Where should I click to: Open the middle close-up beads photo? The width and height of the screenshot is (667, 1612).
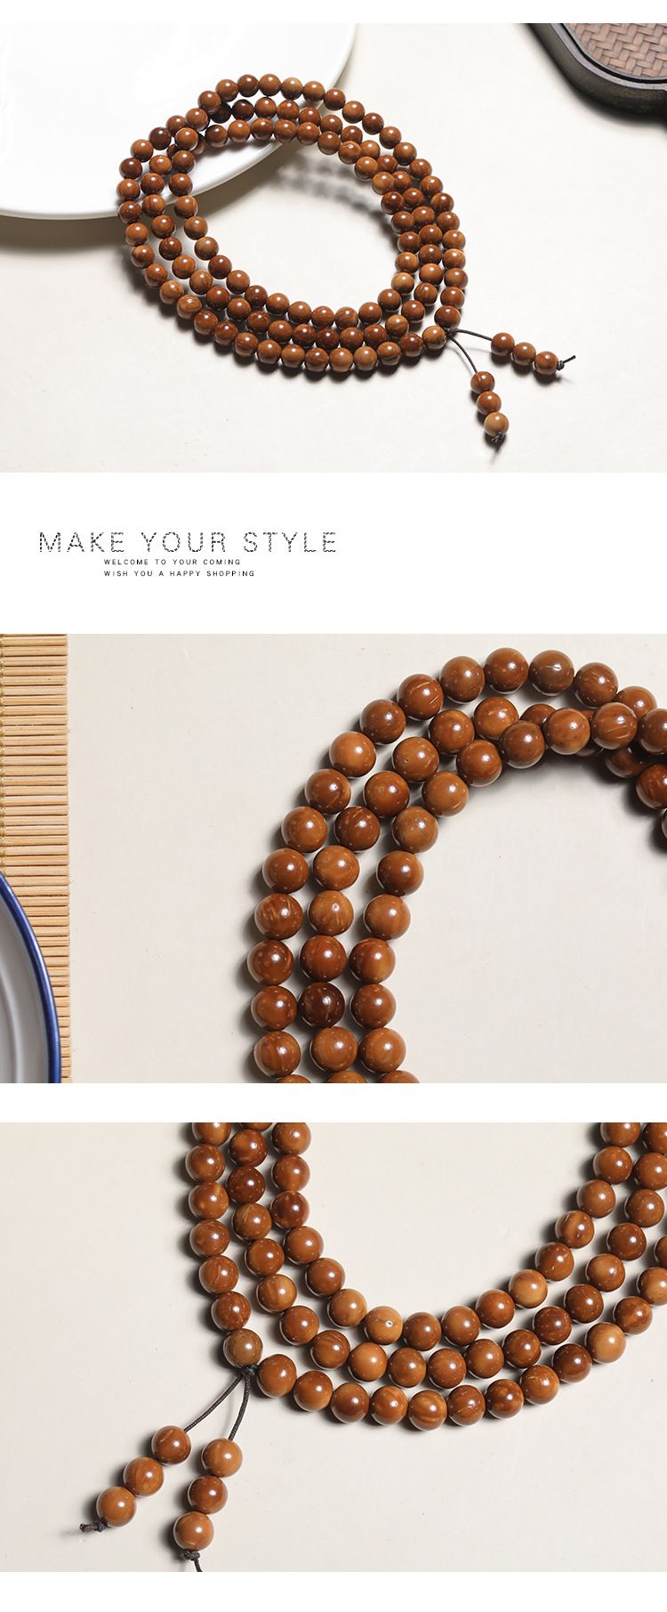[333, 858]
